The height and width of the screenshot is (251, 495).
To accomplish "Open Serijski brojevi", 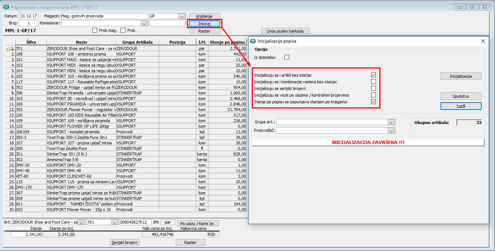I will 125,242.
